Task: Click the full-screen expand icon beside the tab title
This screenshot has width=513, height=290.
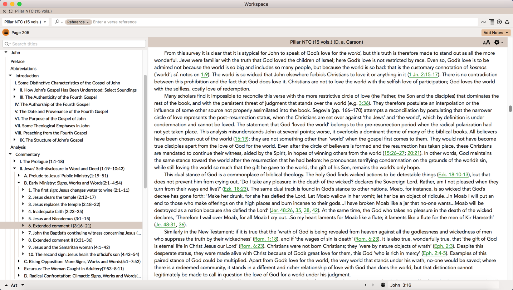Action: point(11,11)
